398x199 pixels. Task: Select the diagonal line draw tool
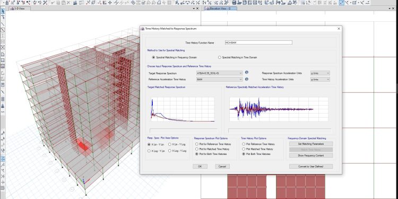(x=3, y=24)
